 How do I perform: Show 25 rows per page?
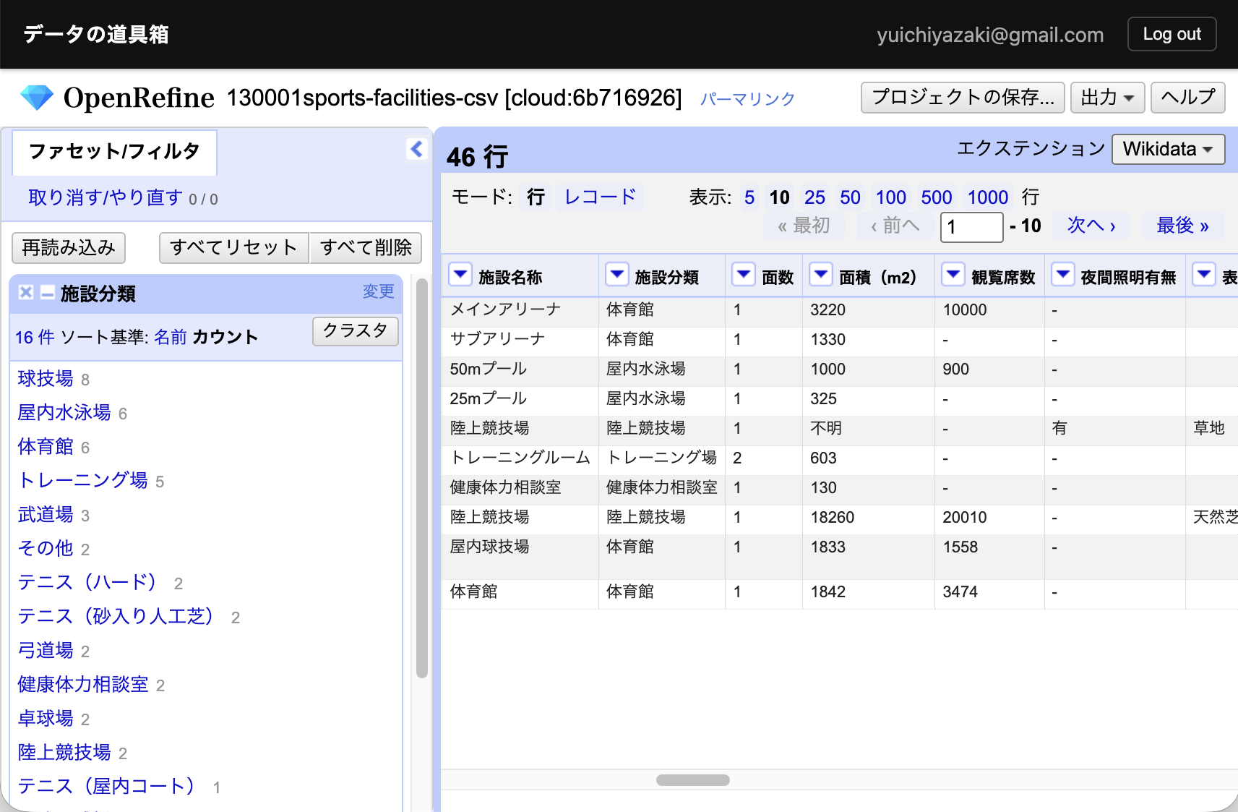pos(814,197)
